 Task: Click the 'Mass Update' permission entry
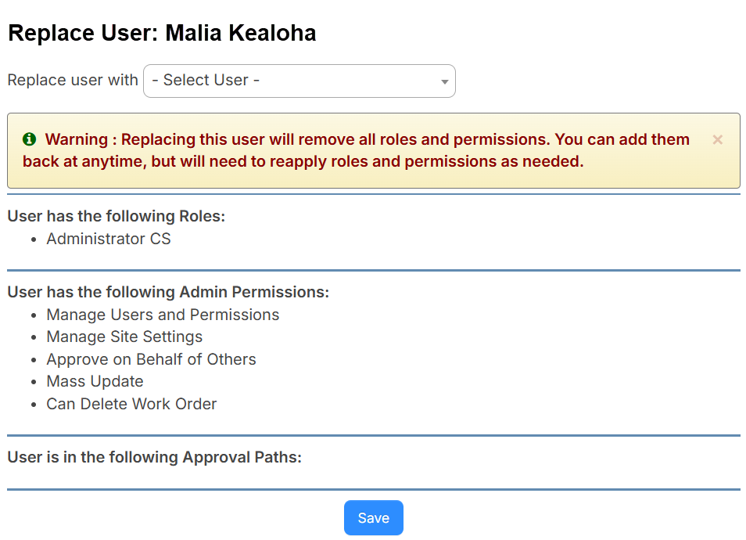coord(95,381)
